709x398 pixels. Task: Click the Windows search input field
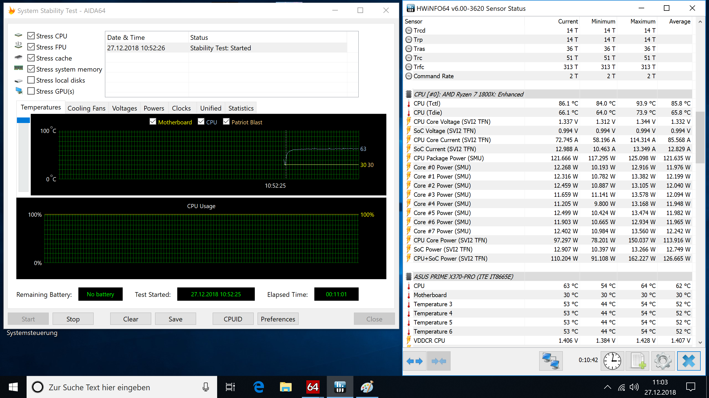[111, 387]
